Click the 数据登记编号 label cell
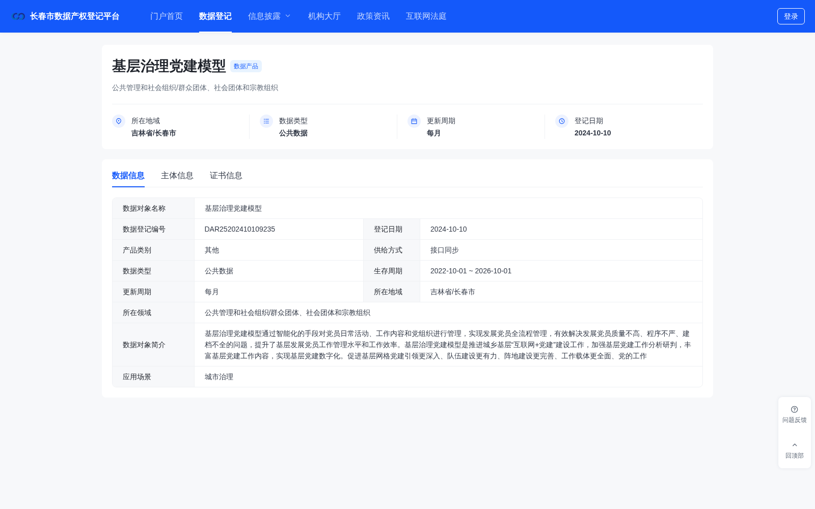815x509 pixels. point(153,229)
